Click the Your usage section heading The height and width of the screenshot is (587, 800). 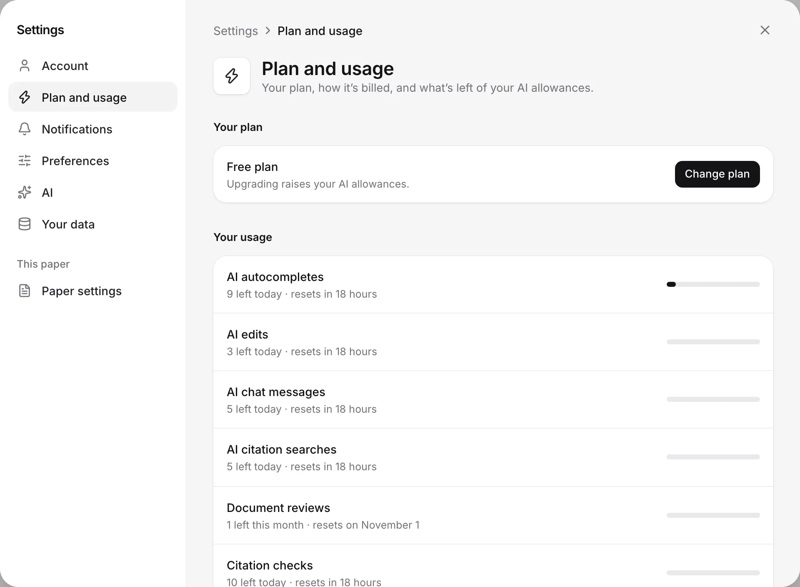[x=242, y=237]
